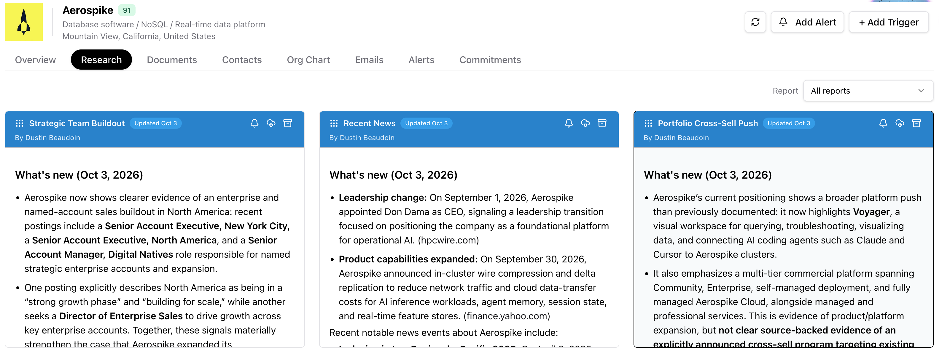
Task: Open the Org Chart tab
Action: (308, 60)
